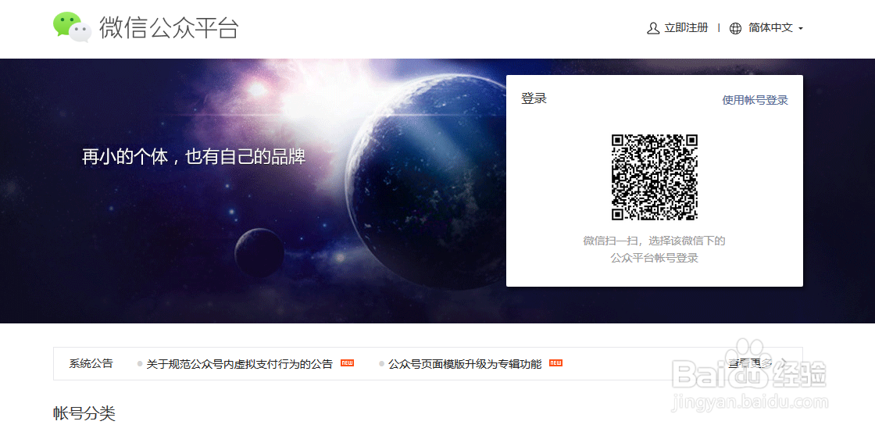The width and height of the screenshot is (875, 432).
Task: Select the 简体中文 language label
Action: pos(770,28)
